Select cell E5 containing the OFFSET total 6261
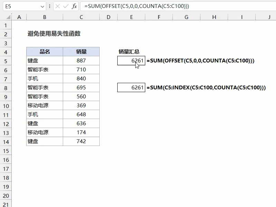Image resolution: width=276 pixels, height=207 pixels. [131, 61]
